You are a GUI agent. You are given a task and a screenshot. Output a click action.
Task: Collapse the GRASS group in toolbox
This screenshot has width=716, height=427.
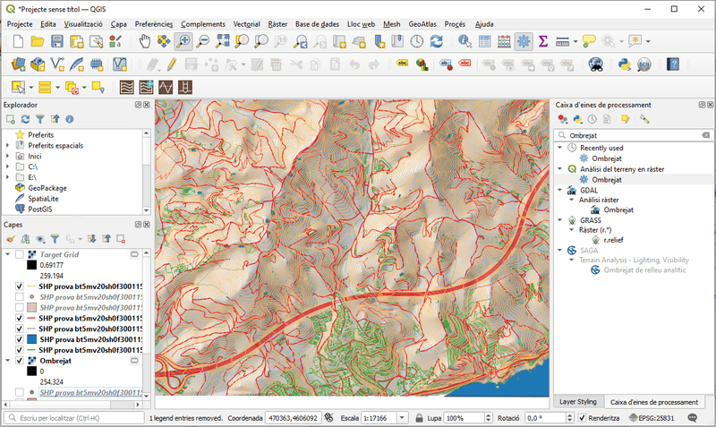click(x=560, y=219)
